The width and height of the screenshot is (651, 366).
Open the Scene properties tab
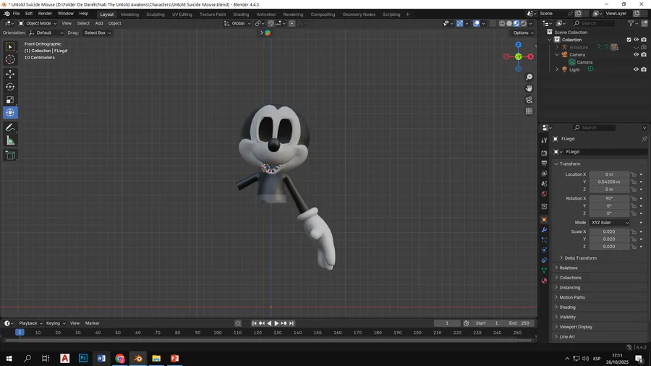(x=544, y=184)
